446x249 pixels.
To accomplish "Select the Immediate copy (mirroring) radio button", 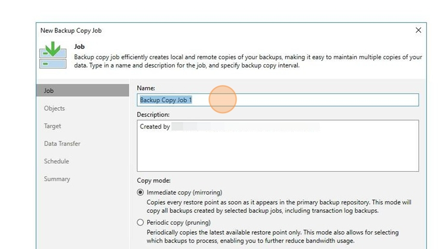I will 140,192.
